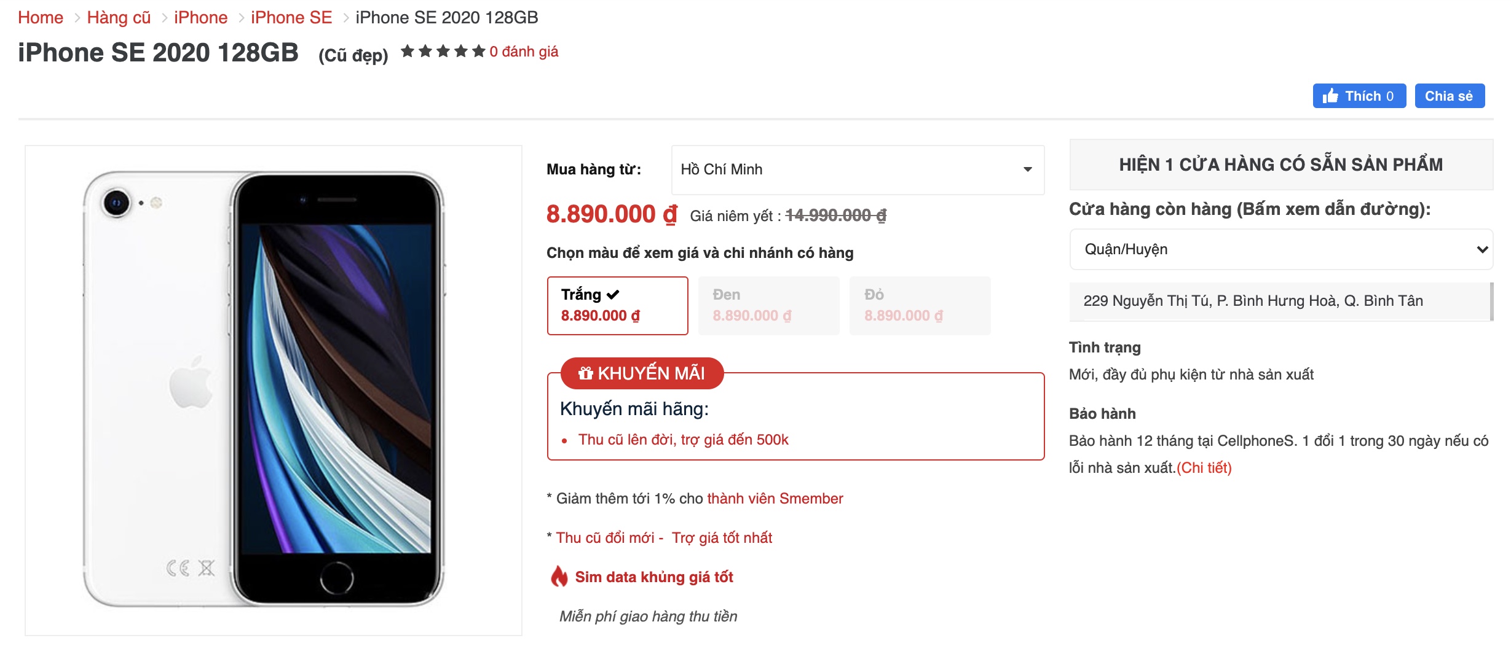The image size is (1511, 646).
Task: Open the thành viên Smember link
Action: (775, 498)
